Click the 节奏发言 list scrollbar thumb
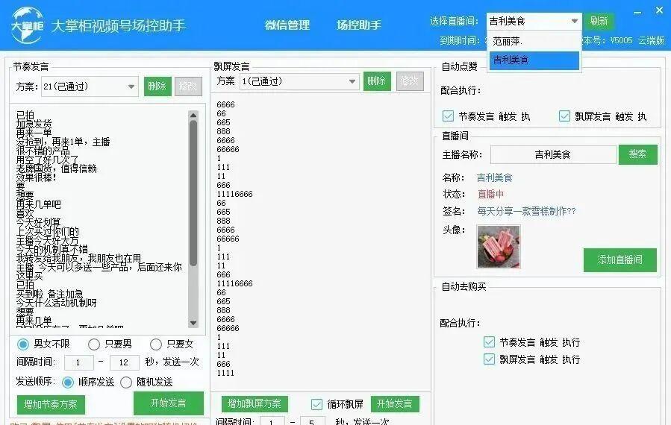 tap(193, 193)
